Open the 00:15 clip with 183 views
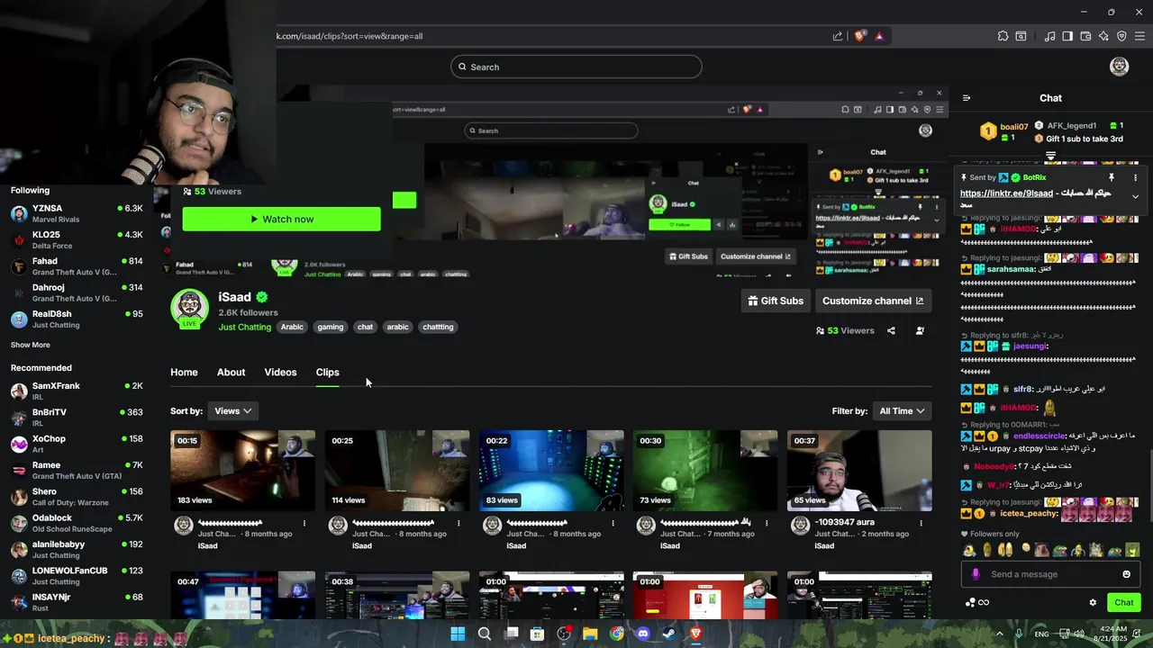The height and width of the screenshot is (648, 1153). [x=243, y=471]
